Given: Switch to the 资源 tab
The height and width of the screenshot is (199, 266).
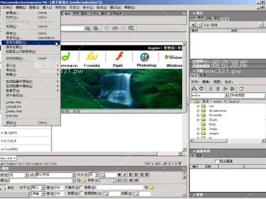Looking at the screenshot, I should [x=202, y=76].
